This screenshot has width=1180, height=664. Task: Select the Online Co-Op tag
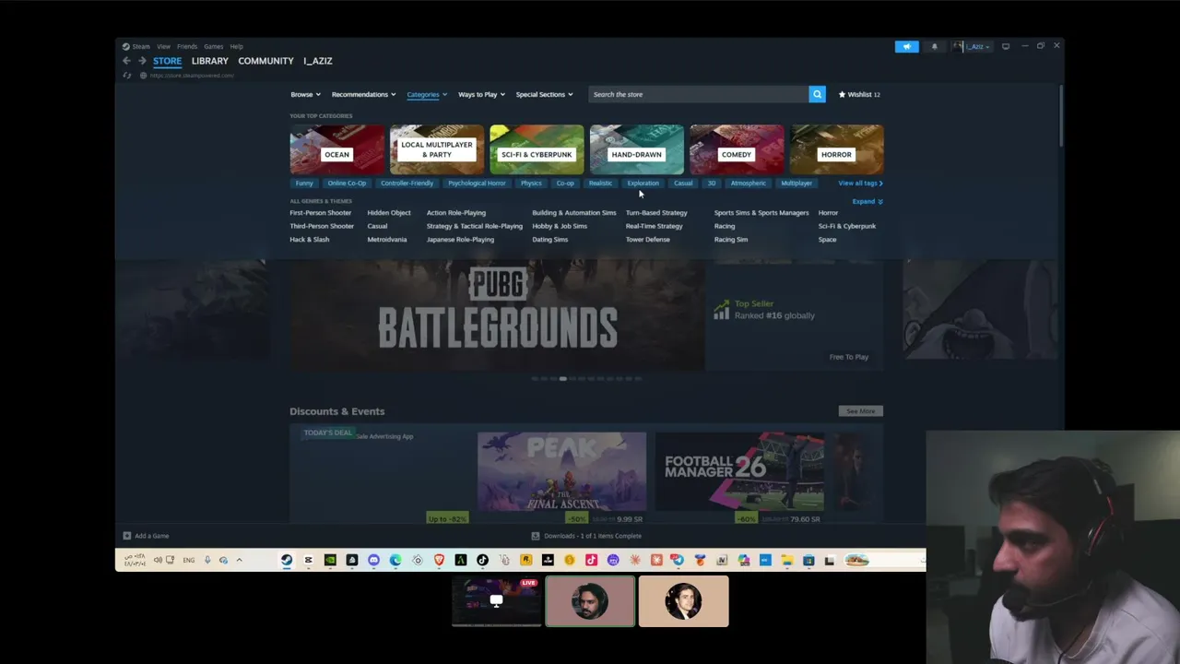pos(347,183)
